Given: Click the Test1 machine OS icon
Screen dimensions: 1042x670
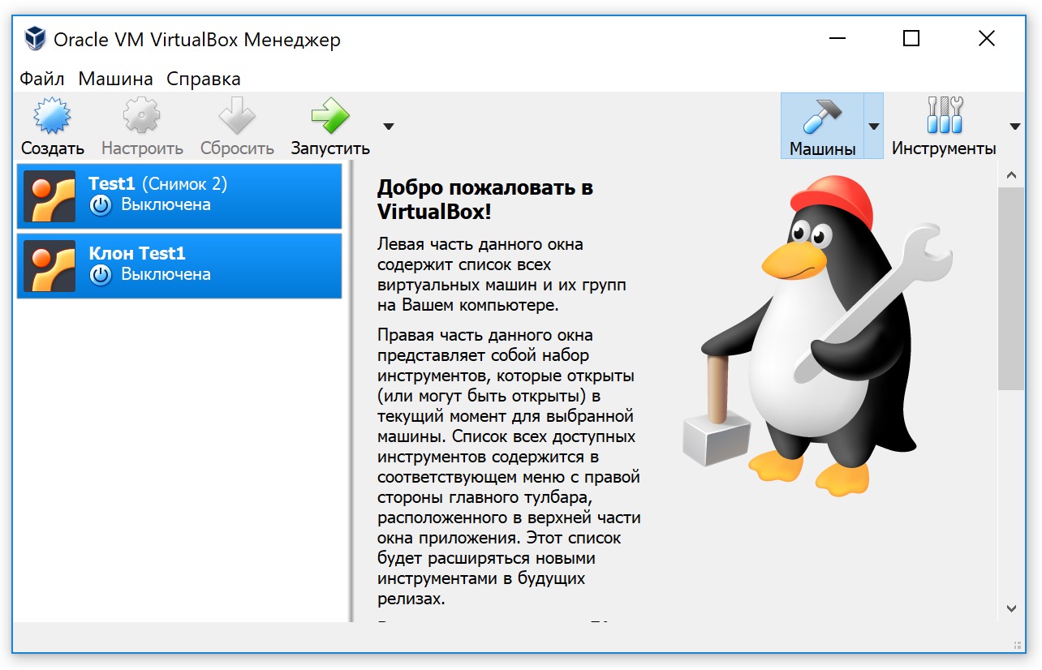Looking at the screenshot, I should (x=50, y=196).
